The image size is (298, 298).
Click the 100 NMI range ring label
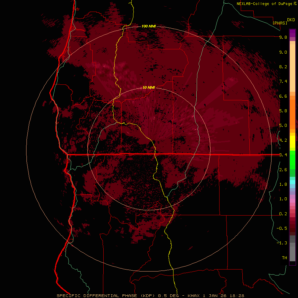point(149,26)
